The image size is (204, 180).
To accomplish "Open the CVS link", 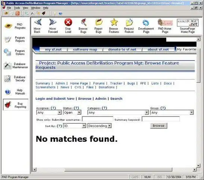I will (x=78, y=87).
